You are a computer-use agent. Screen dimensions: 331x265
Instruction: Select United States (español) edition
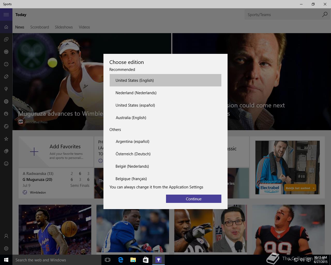tap(165, 105)
